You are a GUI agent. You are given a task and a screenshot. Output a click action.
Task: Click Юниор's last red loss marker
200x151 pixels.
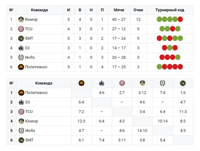pyautogui.click(x=180, y=19)
